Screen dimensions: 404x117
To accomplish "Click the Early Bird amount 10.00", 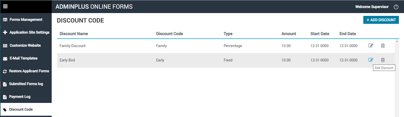I will click(286, 60).
